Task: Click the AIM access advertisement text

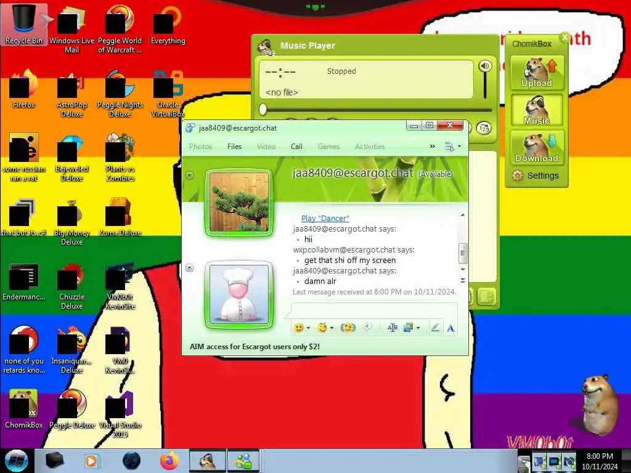Action: tap(254, 347)
